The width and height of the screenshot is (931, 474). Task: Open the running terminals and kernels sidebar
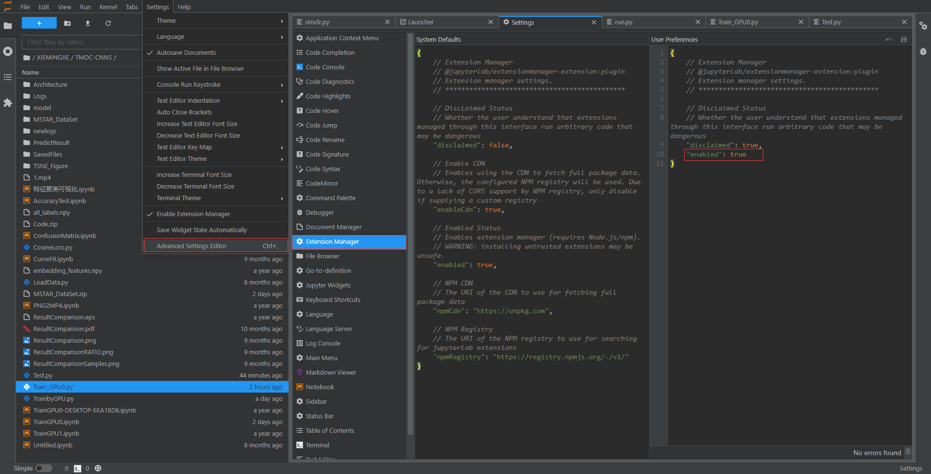click(8, 51)
